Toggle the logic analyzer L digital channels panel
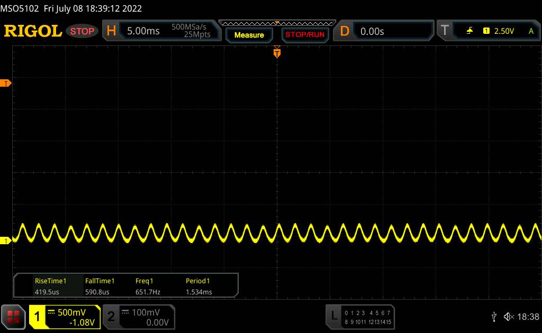542x333 pixels. click(362, 317)
